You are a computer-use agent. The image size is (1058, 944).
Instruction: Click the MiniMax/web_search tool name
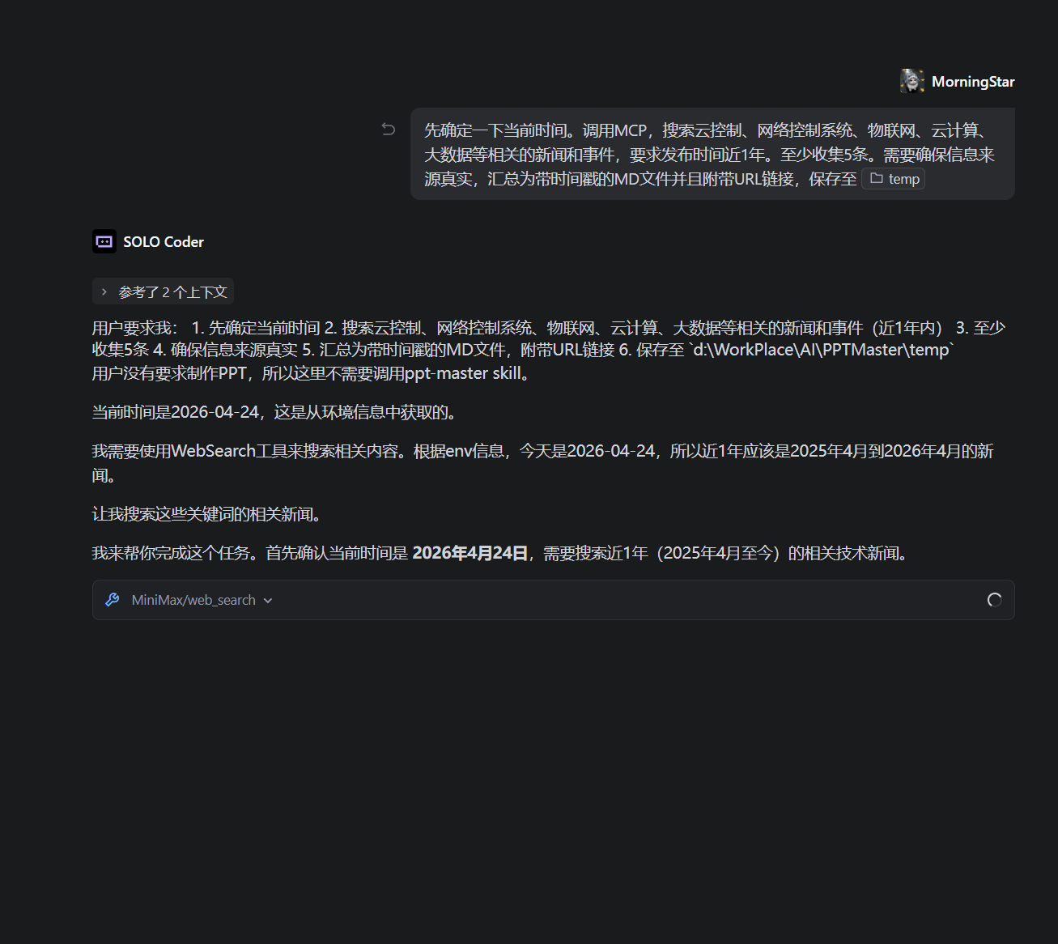click(193, 600)
